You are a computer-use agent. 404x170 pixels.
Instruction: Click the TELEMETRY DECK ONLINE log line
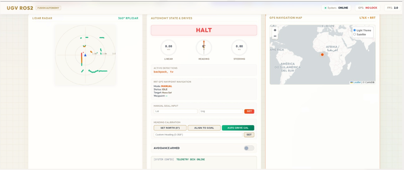[191, 160]
